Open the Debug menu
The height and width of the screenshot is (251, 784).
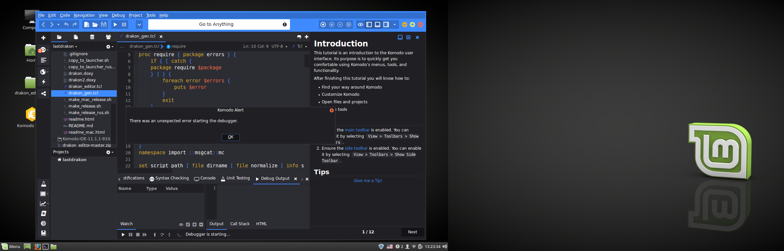pyautogui.click(x=118, y=15)
